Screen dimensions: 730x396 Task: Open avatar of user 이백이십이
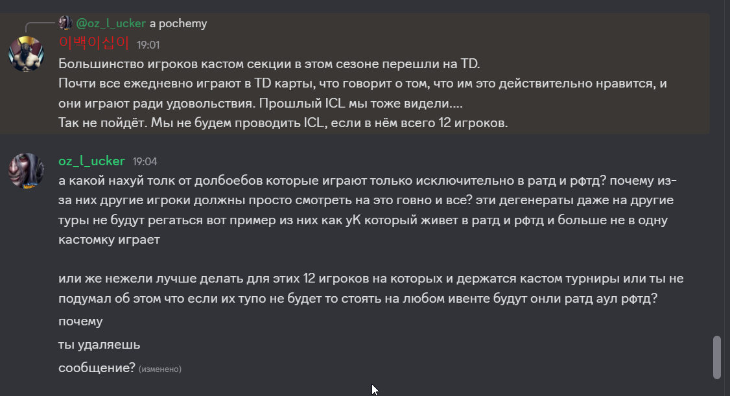(26, 54)
